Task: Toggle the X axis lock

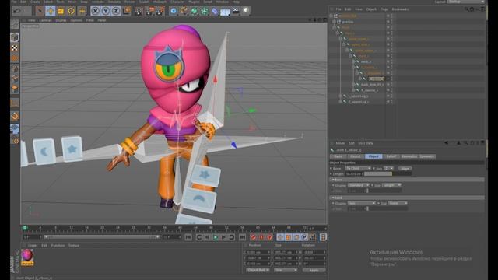Action: (x=95, y=11)
